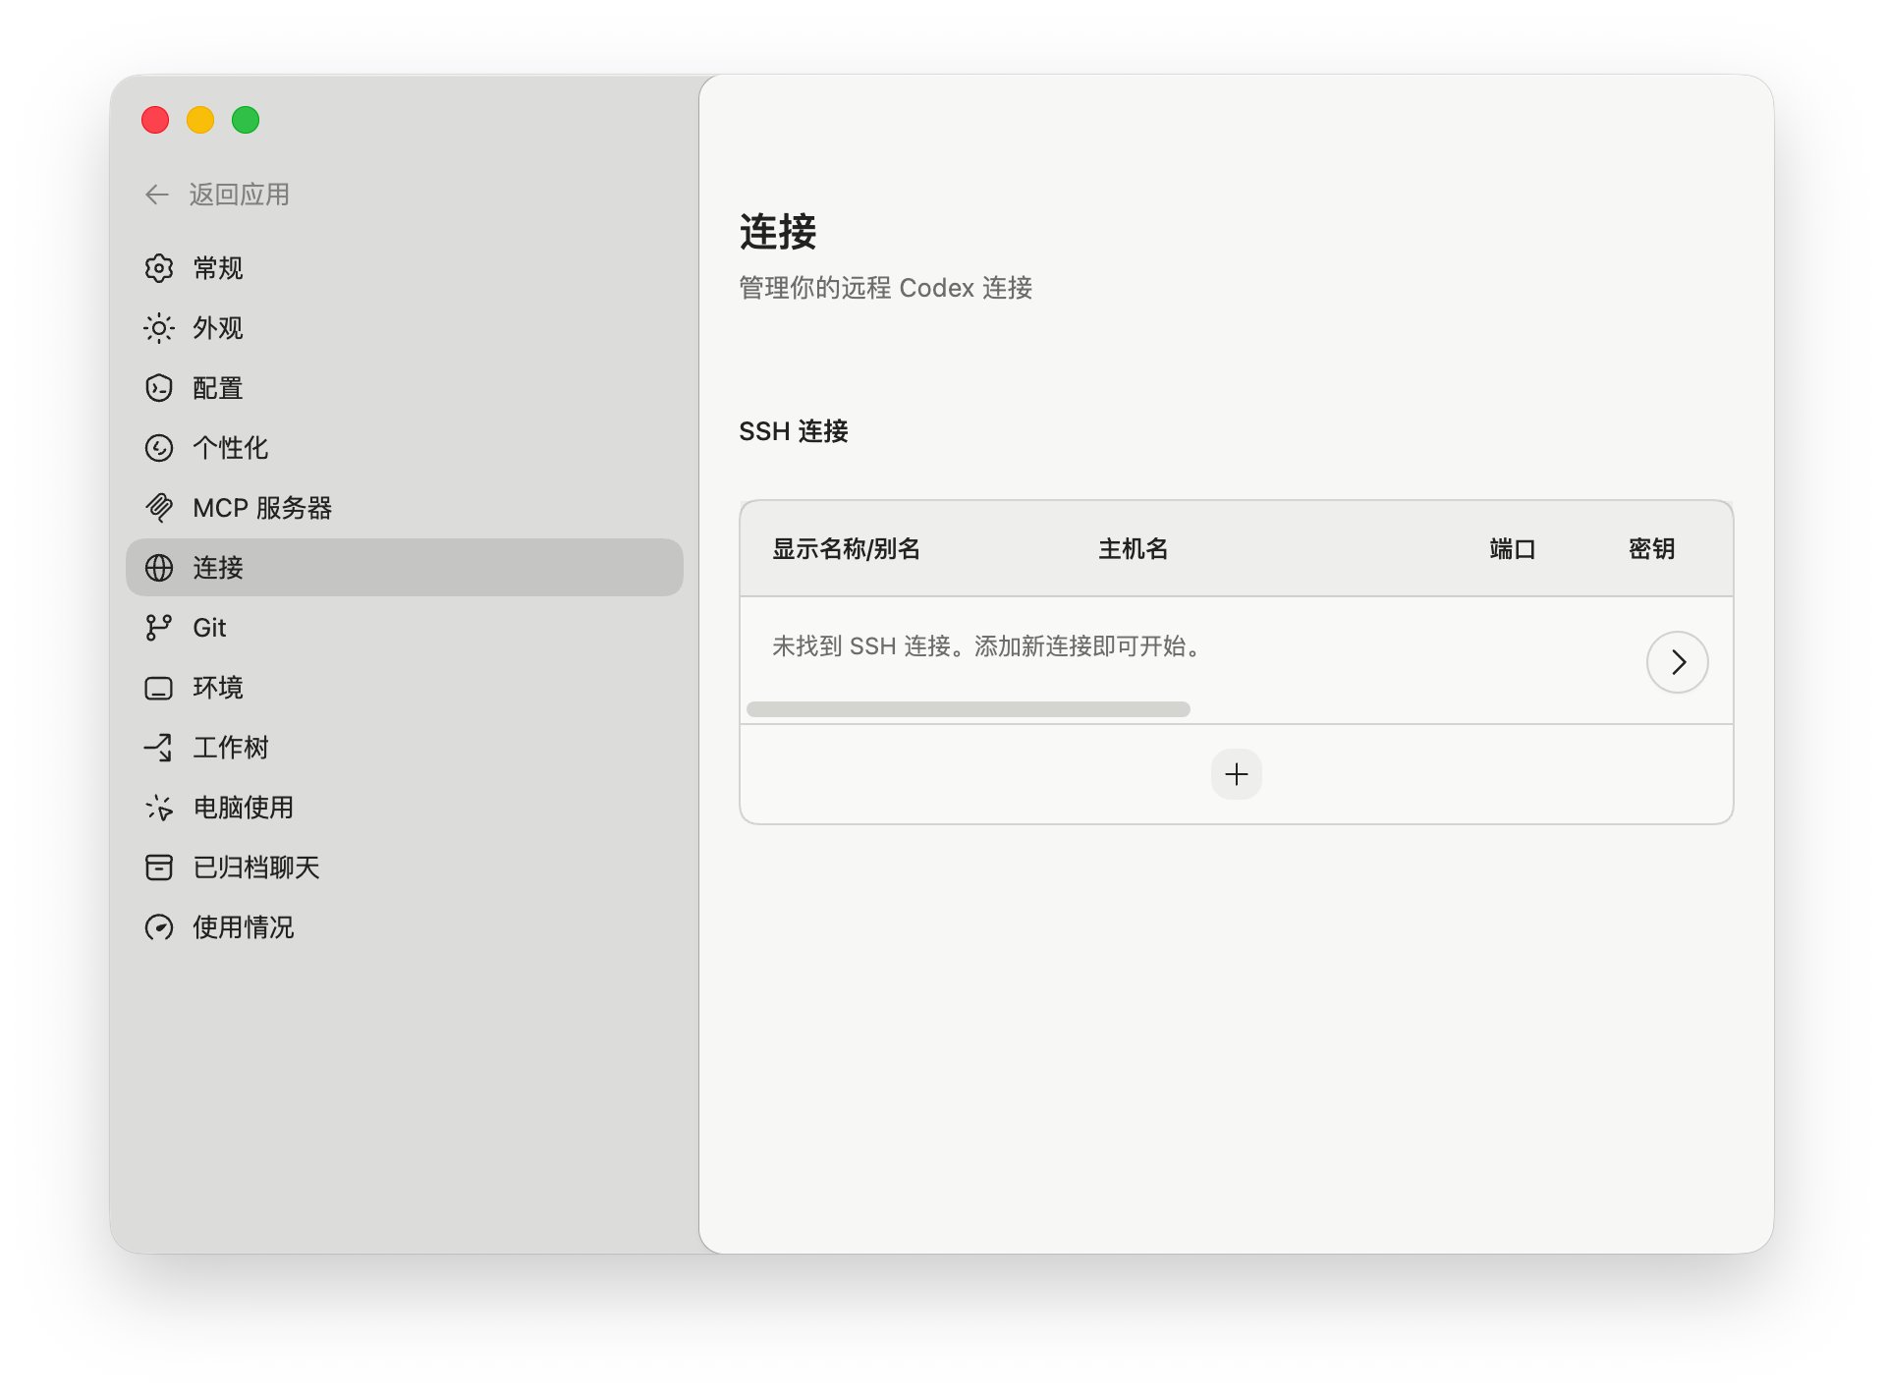Screen dimensions: 1884x1399
Task: Click the branch icon beside Git
Action: (x=158, y=628)
